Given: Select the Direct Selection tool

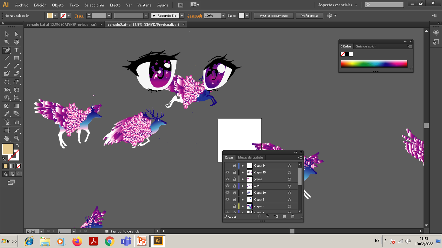Looking at the screenshot, I should tap(17, 34).
